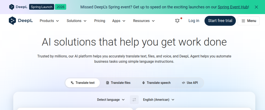The width and height of the screenshot is (265, 110).
Task: Switch to the Use API tab
Action: 190,83
